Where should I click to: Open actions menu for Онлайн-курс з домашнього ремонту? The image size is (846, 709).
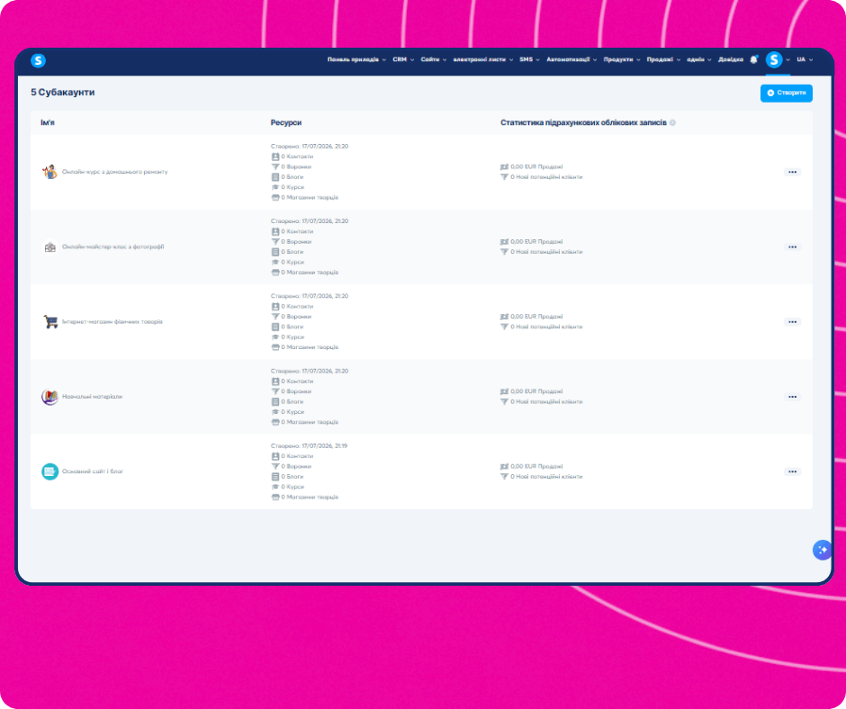792,172
